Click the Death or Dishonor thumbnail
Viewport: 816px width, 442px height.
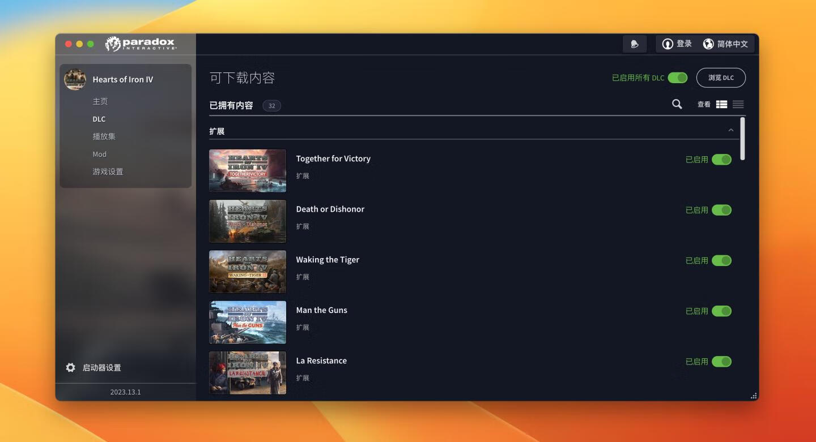tap(248, 221)
